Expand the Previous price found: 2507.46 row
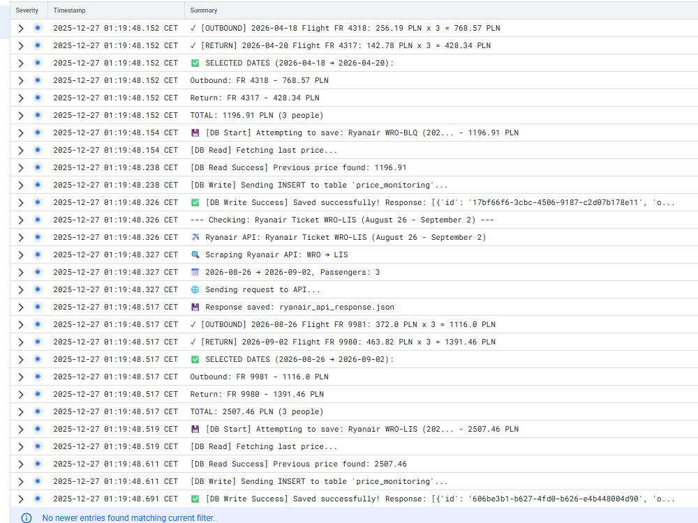698x523 pixels. pyautogui.click(x=20, y=464)
